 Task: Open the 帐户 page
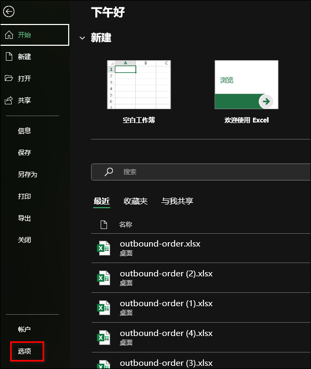click(24, 329)
